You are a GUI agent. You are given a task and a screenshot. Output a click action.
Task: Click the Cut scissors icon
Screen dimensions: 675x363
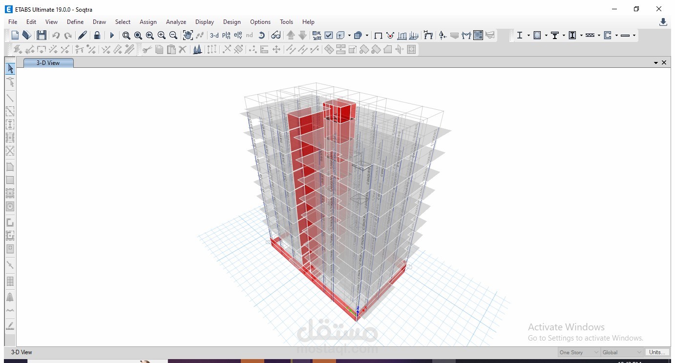(147, 49)
